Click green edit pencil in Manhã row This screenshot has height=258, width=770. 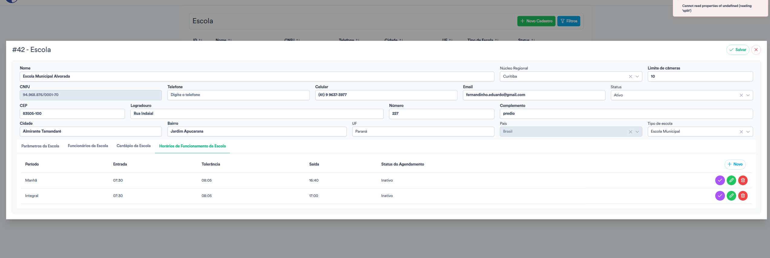731,180
